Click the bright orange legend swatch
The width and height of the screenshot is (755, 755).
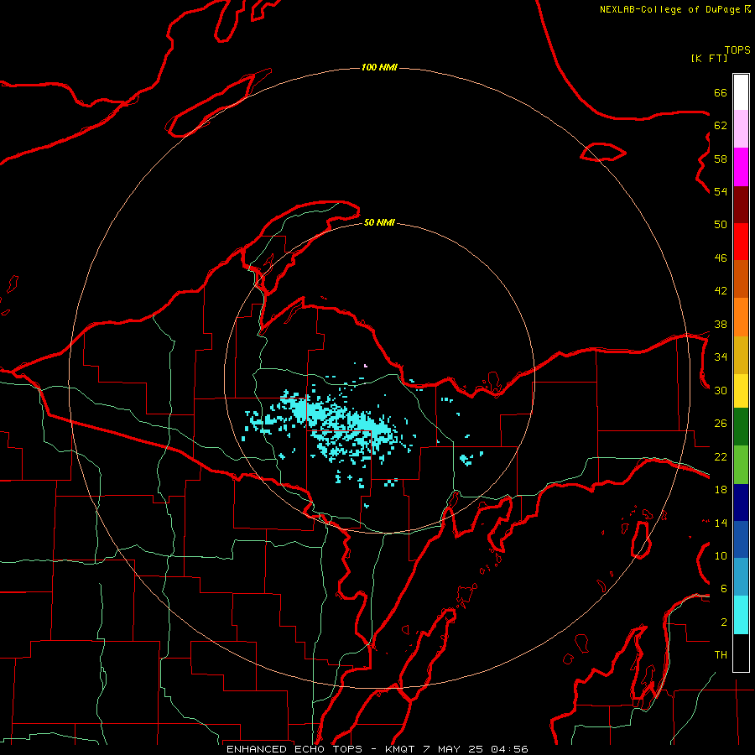(x=741, y=317)
